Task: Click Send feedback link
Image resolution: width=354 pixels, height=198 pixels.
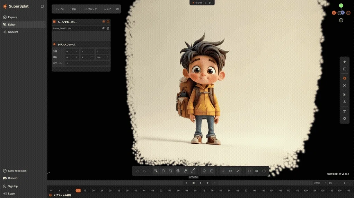Action: (15, 171)
